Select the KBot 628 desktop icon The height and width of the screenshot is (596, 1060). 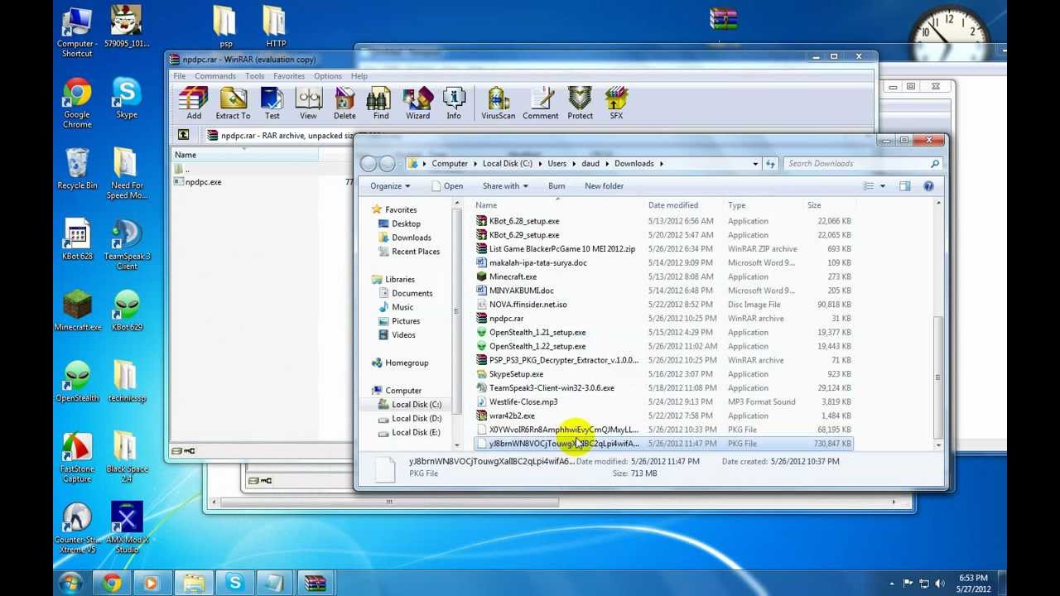click(x=77, y=240)
